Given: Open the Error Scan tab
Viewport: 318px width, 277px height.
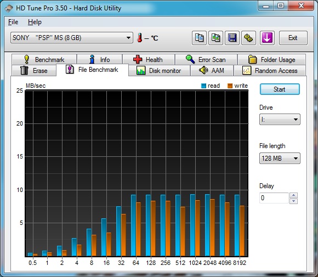Looking at the screenshot, I should (206, 59).
